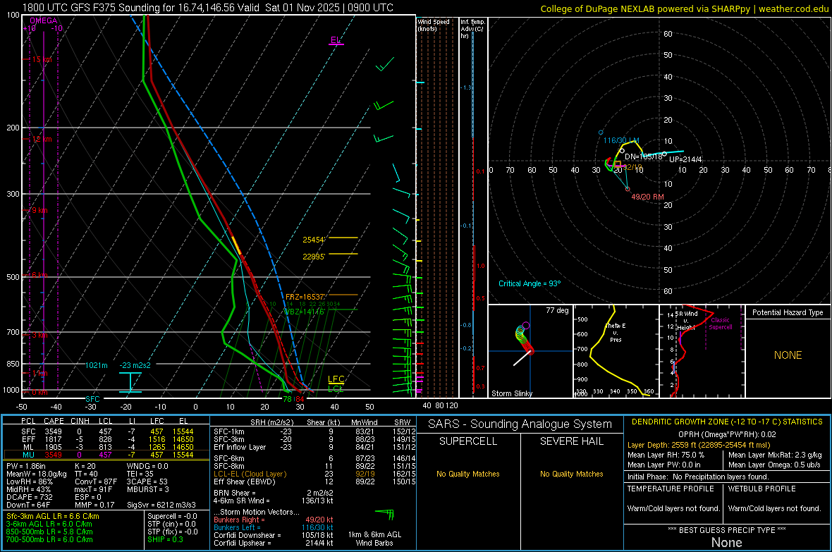
Task: Click the Storm Slinky label
Action: (x=511, y=393)
